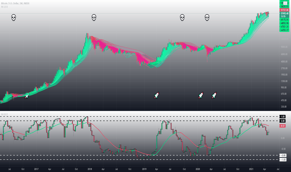Click the oscillator -0.80 level label
The height and width of the screenshot is (172, 291).
[x=283, y=155]
